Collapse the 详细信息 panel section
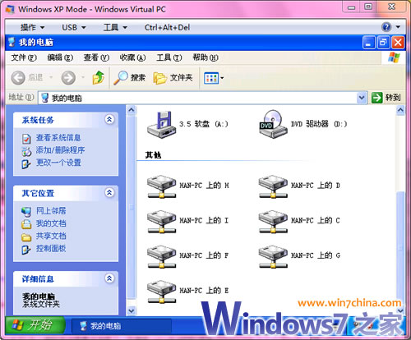 click(x=109, y=278)
